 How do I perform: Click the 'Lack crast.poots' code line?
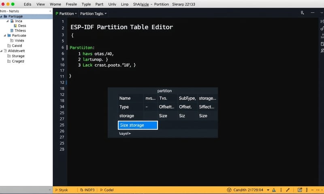click(x=109, y=65)
